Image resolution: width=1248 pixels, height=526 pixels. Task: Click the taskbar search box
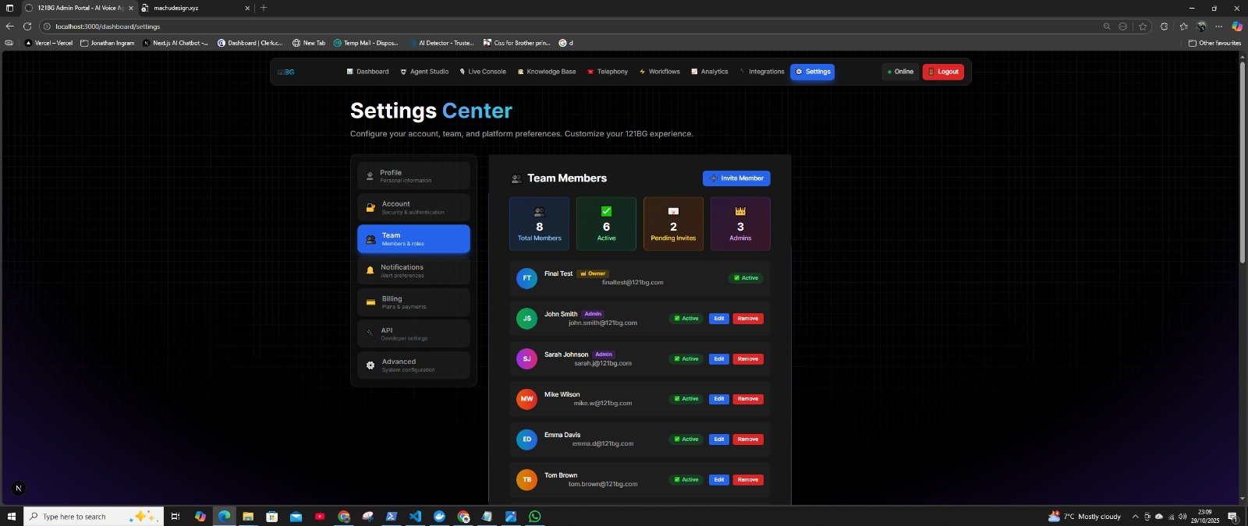(x=94, y=517)
